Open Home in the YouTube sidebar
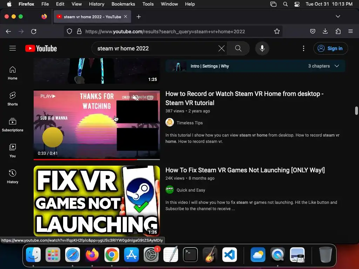Image resolution: width=359 pixels, height=269 pixels. point(13,73)
